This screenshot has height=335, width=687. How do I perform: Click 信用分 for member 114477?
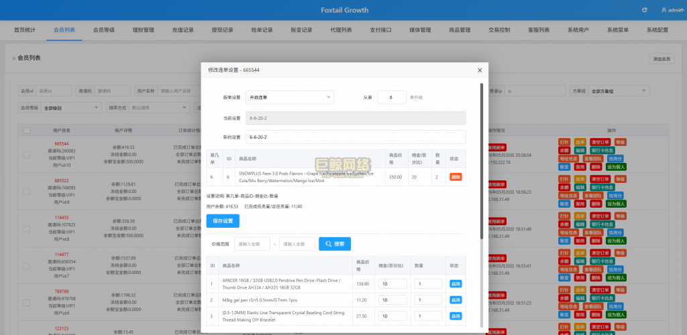click(615, 269)
